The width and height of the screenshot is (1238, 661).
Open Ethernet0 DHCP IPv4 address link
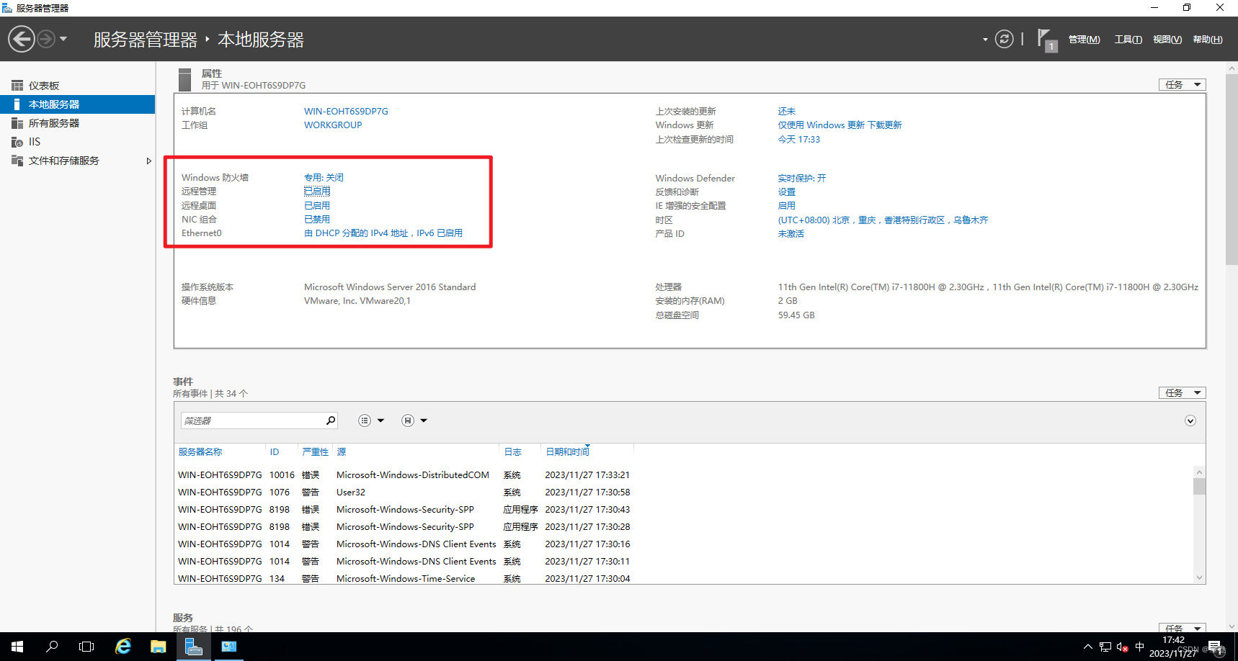[383, 233]
